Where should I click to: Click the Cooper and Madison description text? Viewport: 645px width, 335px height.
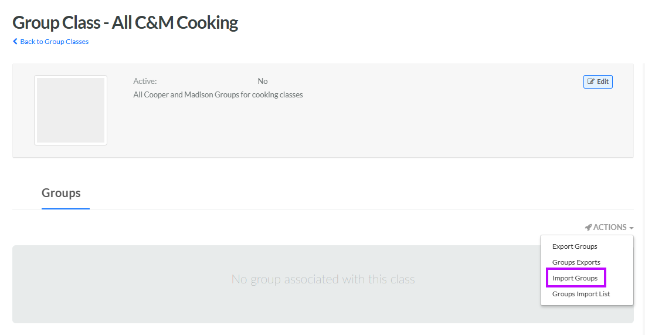pos(218,94)
